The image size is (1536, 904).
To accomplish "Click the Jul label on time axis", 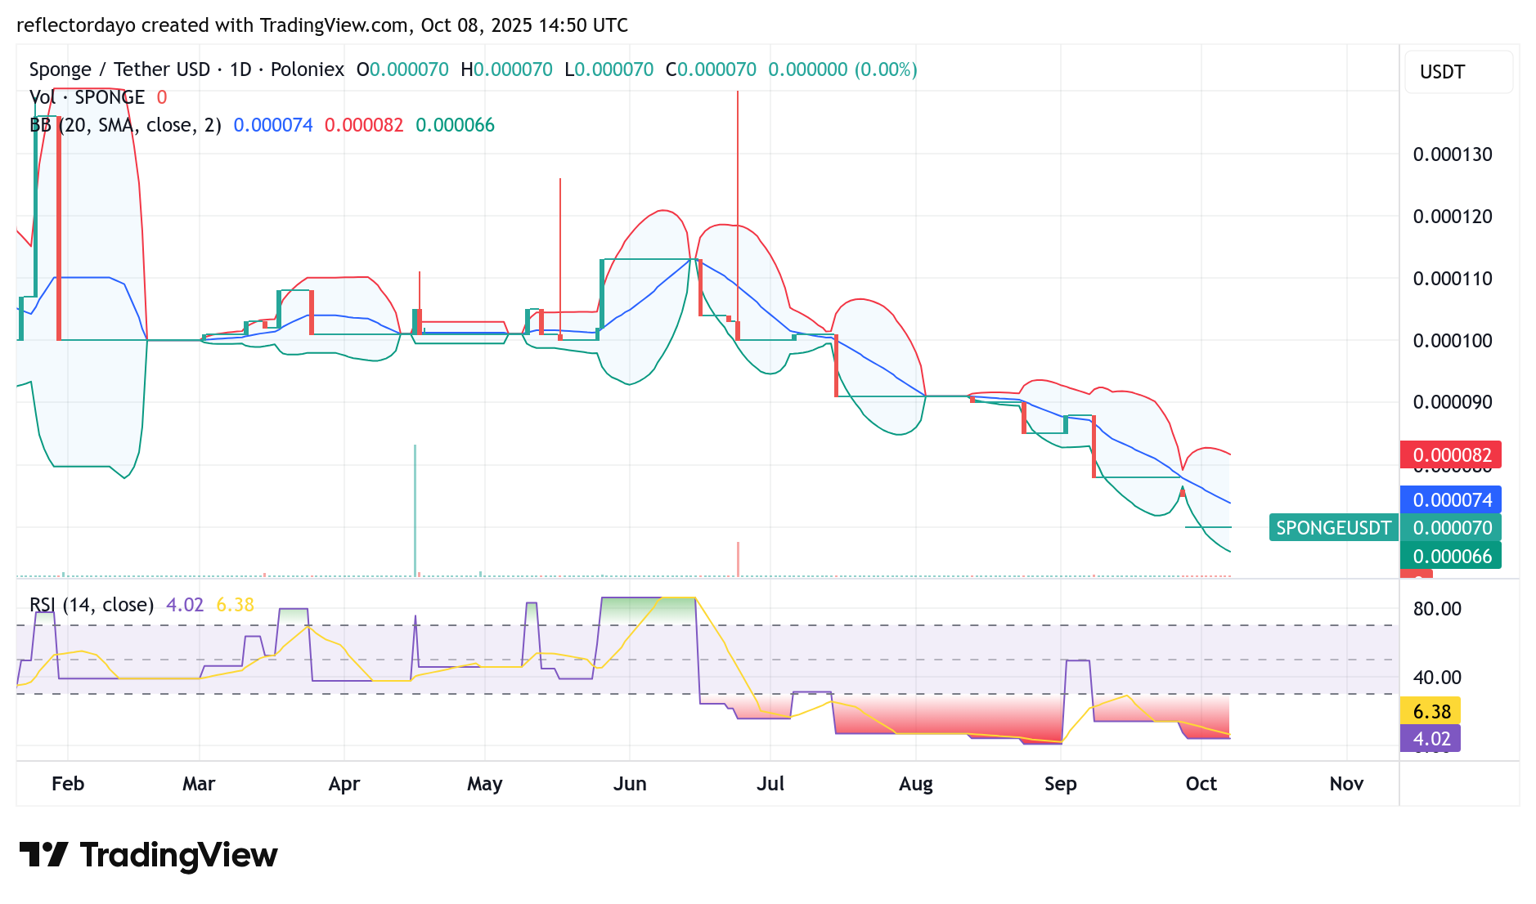I will pos(770,784).
